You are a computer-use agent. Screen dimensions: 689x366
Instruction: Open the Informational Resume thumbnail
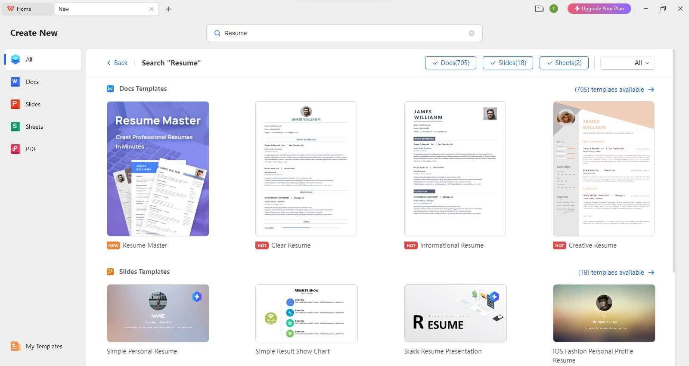pyautogui.click(x=455, y=169)
